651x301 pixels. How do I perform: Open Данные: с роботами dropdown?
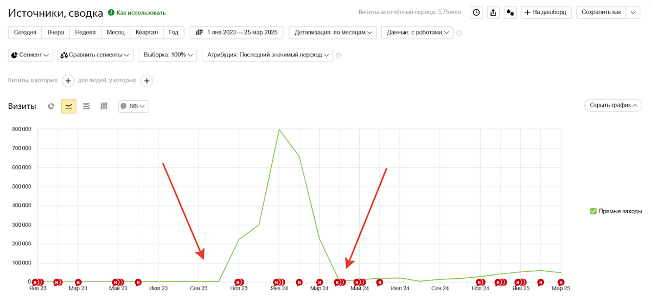tap(417, 32)
